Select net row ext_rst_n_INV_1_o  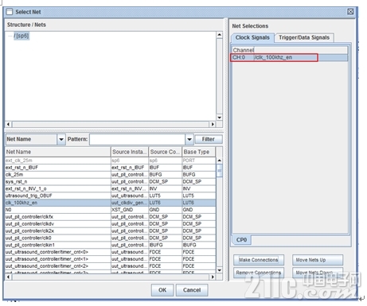(x=110, y=188)
